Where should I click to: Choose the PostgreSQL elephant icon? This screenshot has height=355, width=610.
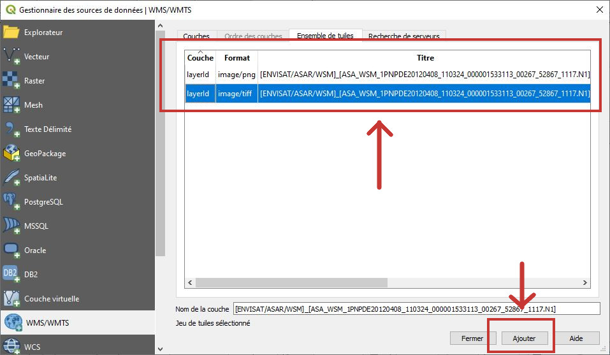(x=11, y=201)
